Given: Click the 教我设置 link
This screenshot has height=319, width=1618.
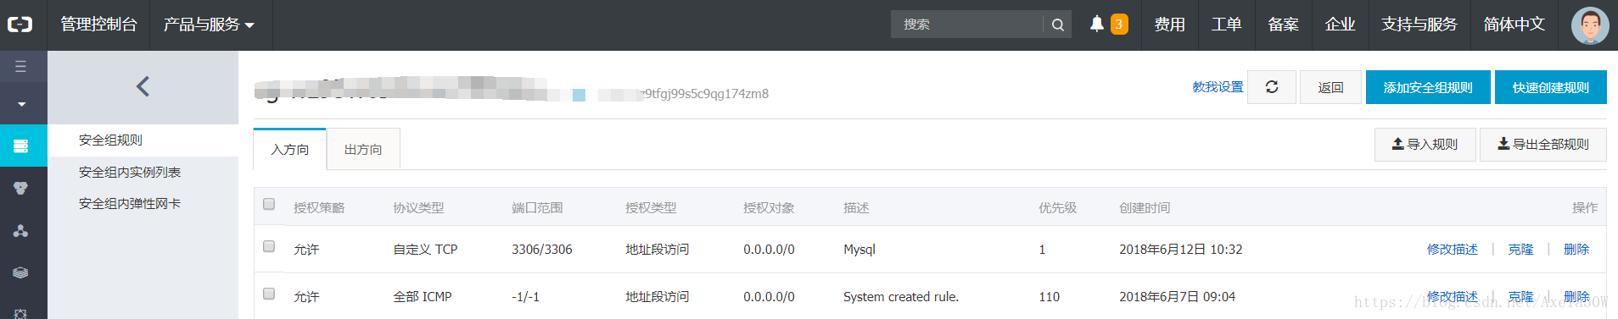Looking at the screenshot, I should point(1218,87).
